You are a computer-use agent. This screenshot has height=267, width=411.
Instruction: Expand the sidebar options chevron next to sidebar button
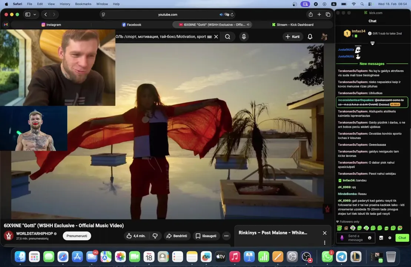pyautogui.click(x=34, y=14)
